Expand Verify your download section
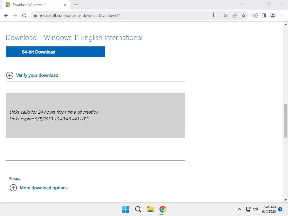This screenshot has width=288, height=216. (x=37, y=75)
